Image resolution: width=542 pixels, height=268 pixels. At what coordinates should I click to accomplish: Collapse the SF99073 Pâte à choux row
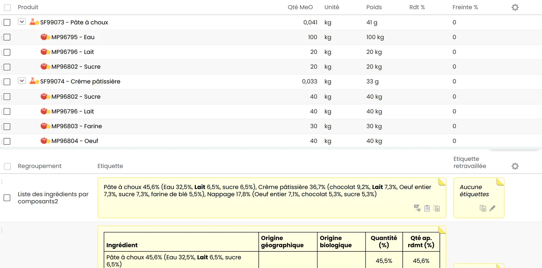[x=22, y=22]
